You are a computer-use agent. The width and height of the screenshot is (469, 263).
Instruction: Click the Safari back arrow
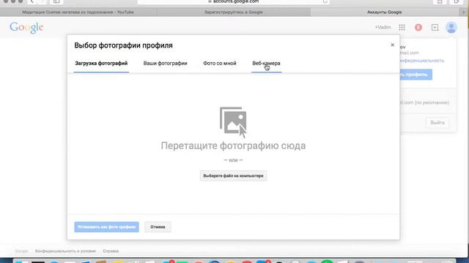[32, 1]
